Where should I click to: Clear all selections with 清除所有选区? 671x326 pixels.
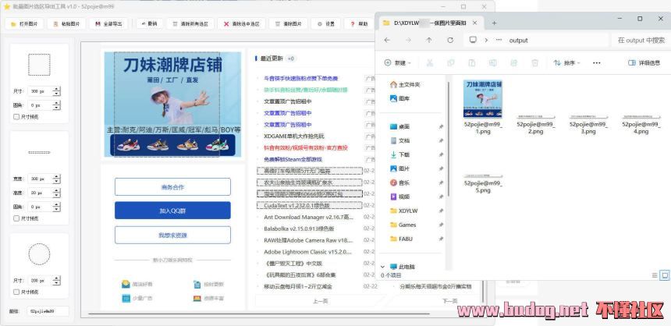click(x=190, y=24)
